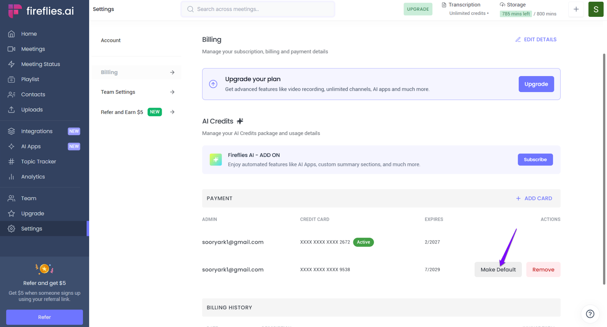Go to Integrations in sidebar
The image size is (607, 327).
(37, 131)
